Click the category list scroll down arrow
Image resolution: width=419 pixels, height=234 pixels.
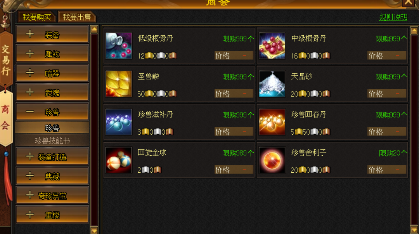click(94, 230)
